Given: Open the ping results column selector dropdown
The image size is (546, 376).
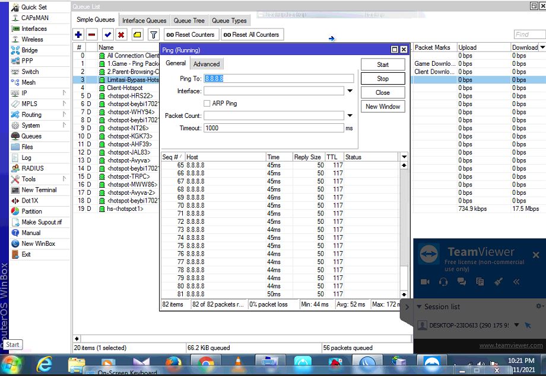Looking at the screenshot, I should click(x=404, y=157).
